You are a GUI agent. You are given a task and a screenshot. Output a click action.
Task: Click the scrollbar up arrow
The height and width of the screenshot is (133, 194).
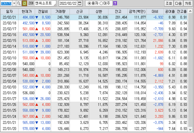pos(190,11)
